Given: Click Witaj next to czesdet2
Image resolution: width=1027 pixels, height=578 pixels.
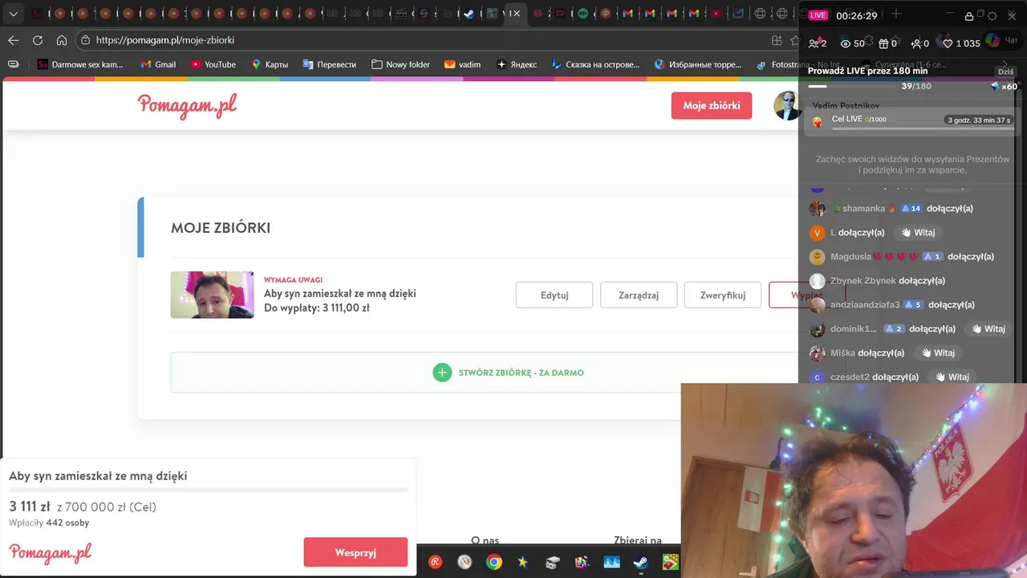Looking at the screenshot, I should (952, 377).
